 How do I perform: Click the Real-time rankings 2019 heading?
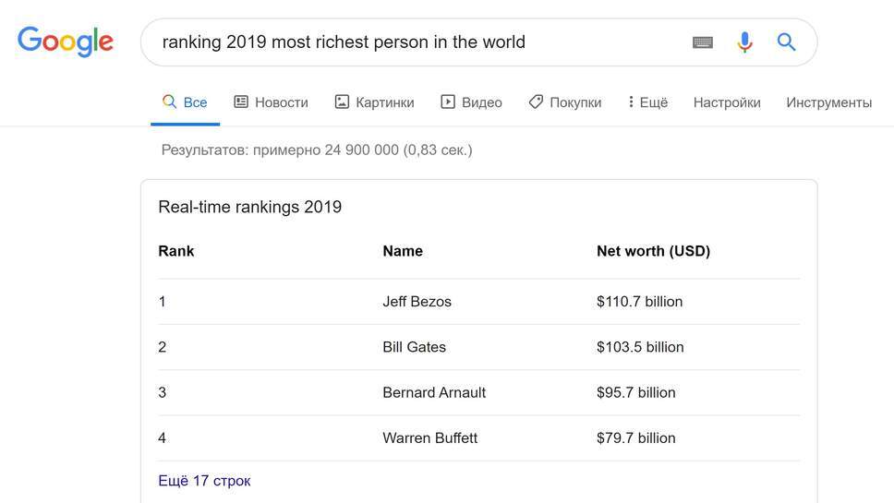(x=249, y=207)
